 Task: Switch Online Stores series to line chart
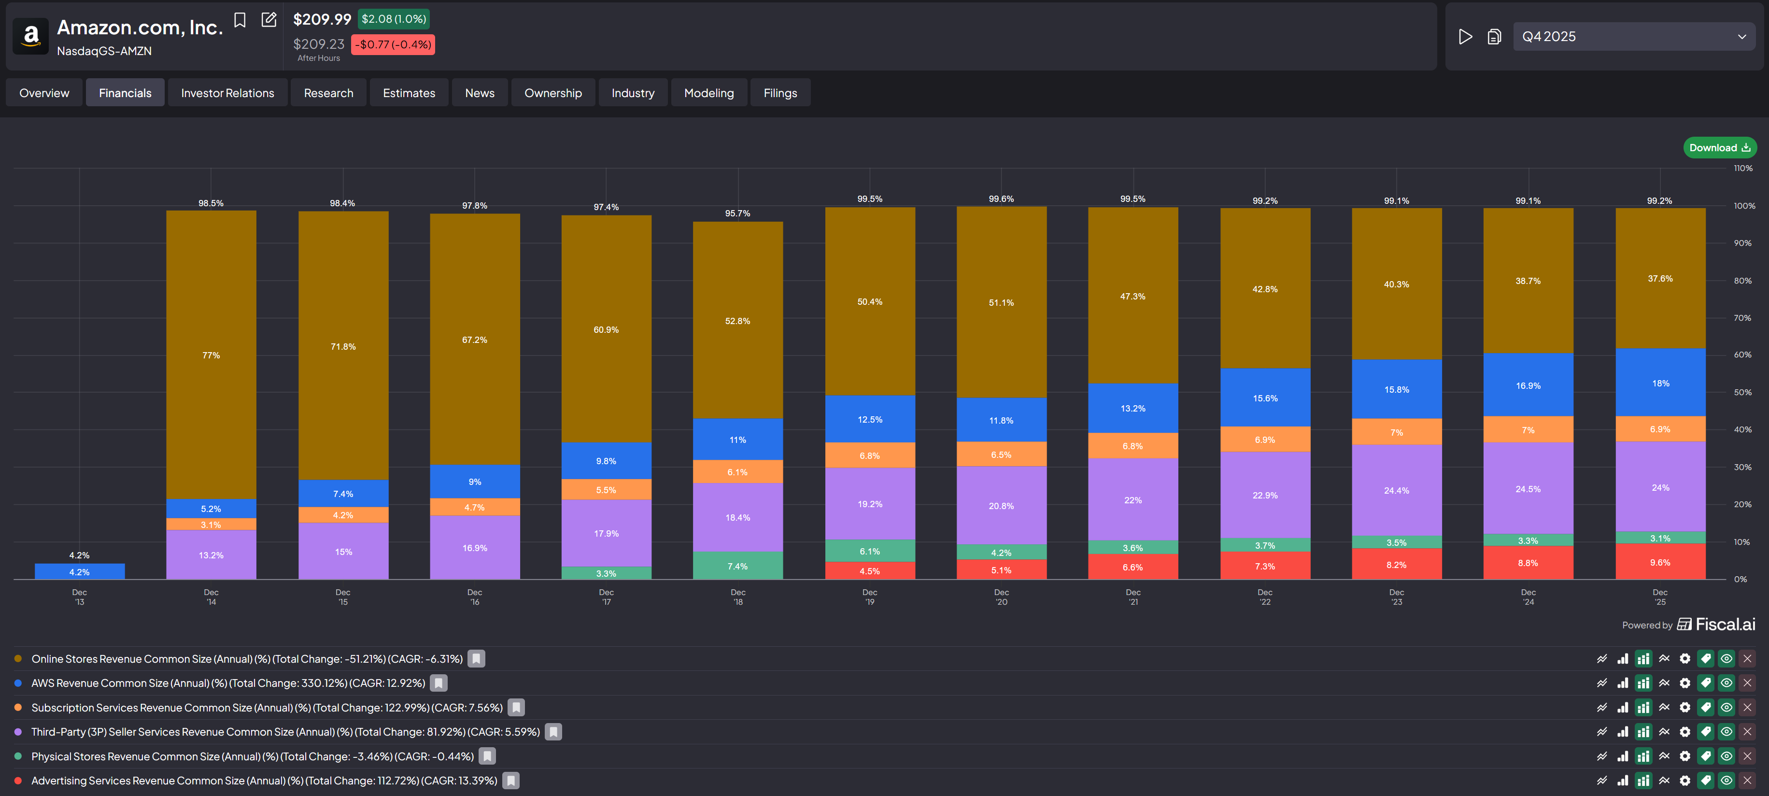(x=1601, y=659)
